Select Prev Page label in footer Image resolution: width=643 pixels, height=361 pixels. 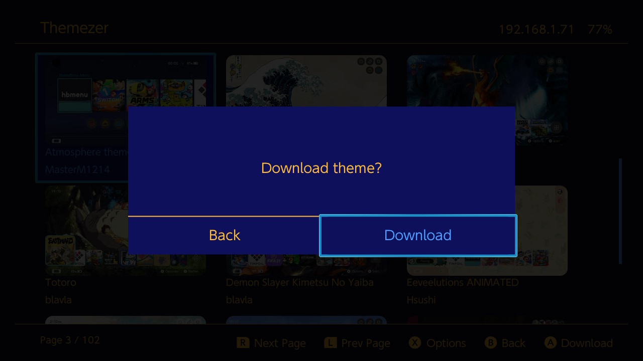[366, 343]
